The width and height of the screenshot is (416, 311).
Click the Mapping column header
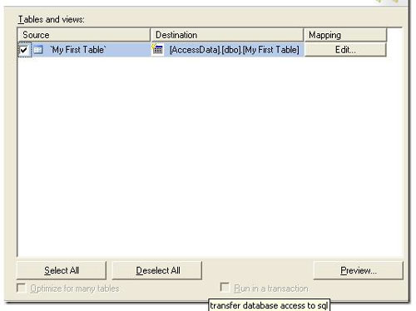(x=345, y=35)
